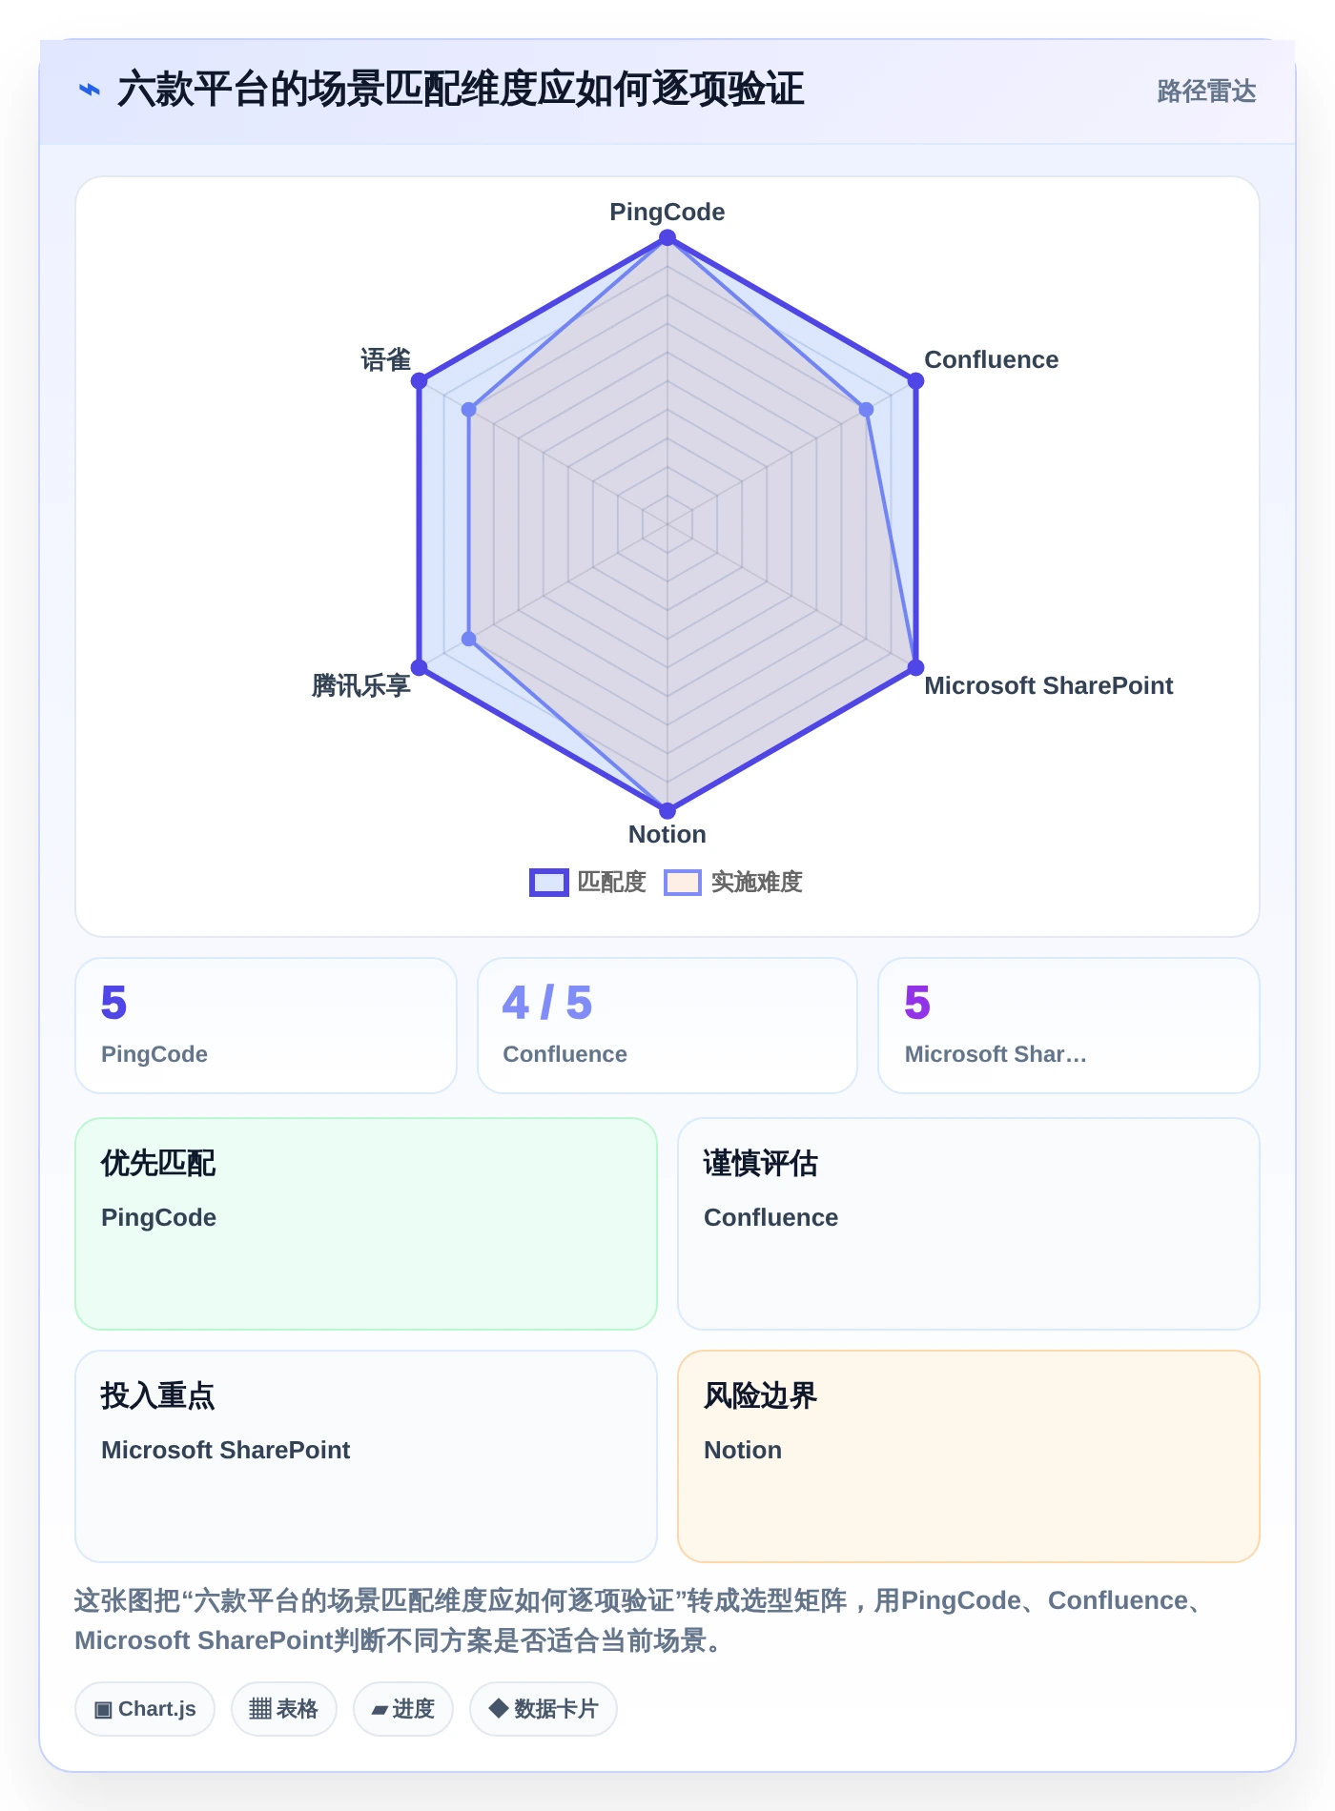The width and height of the screenshot is (1335, 1811).
Task: Click the outer data point at 腾讯乐享 vertex
Action: coord(420,667)
